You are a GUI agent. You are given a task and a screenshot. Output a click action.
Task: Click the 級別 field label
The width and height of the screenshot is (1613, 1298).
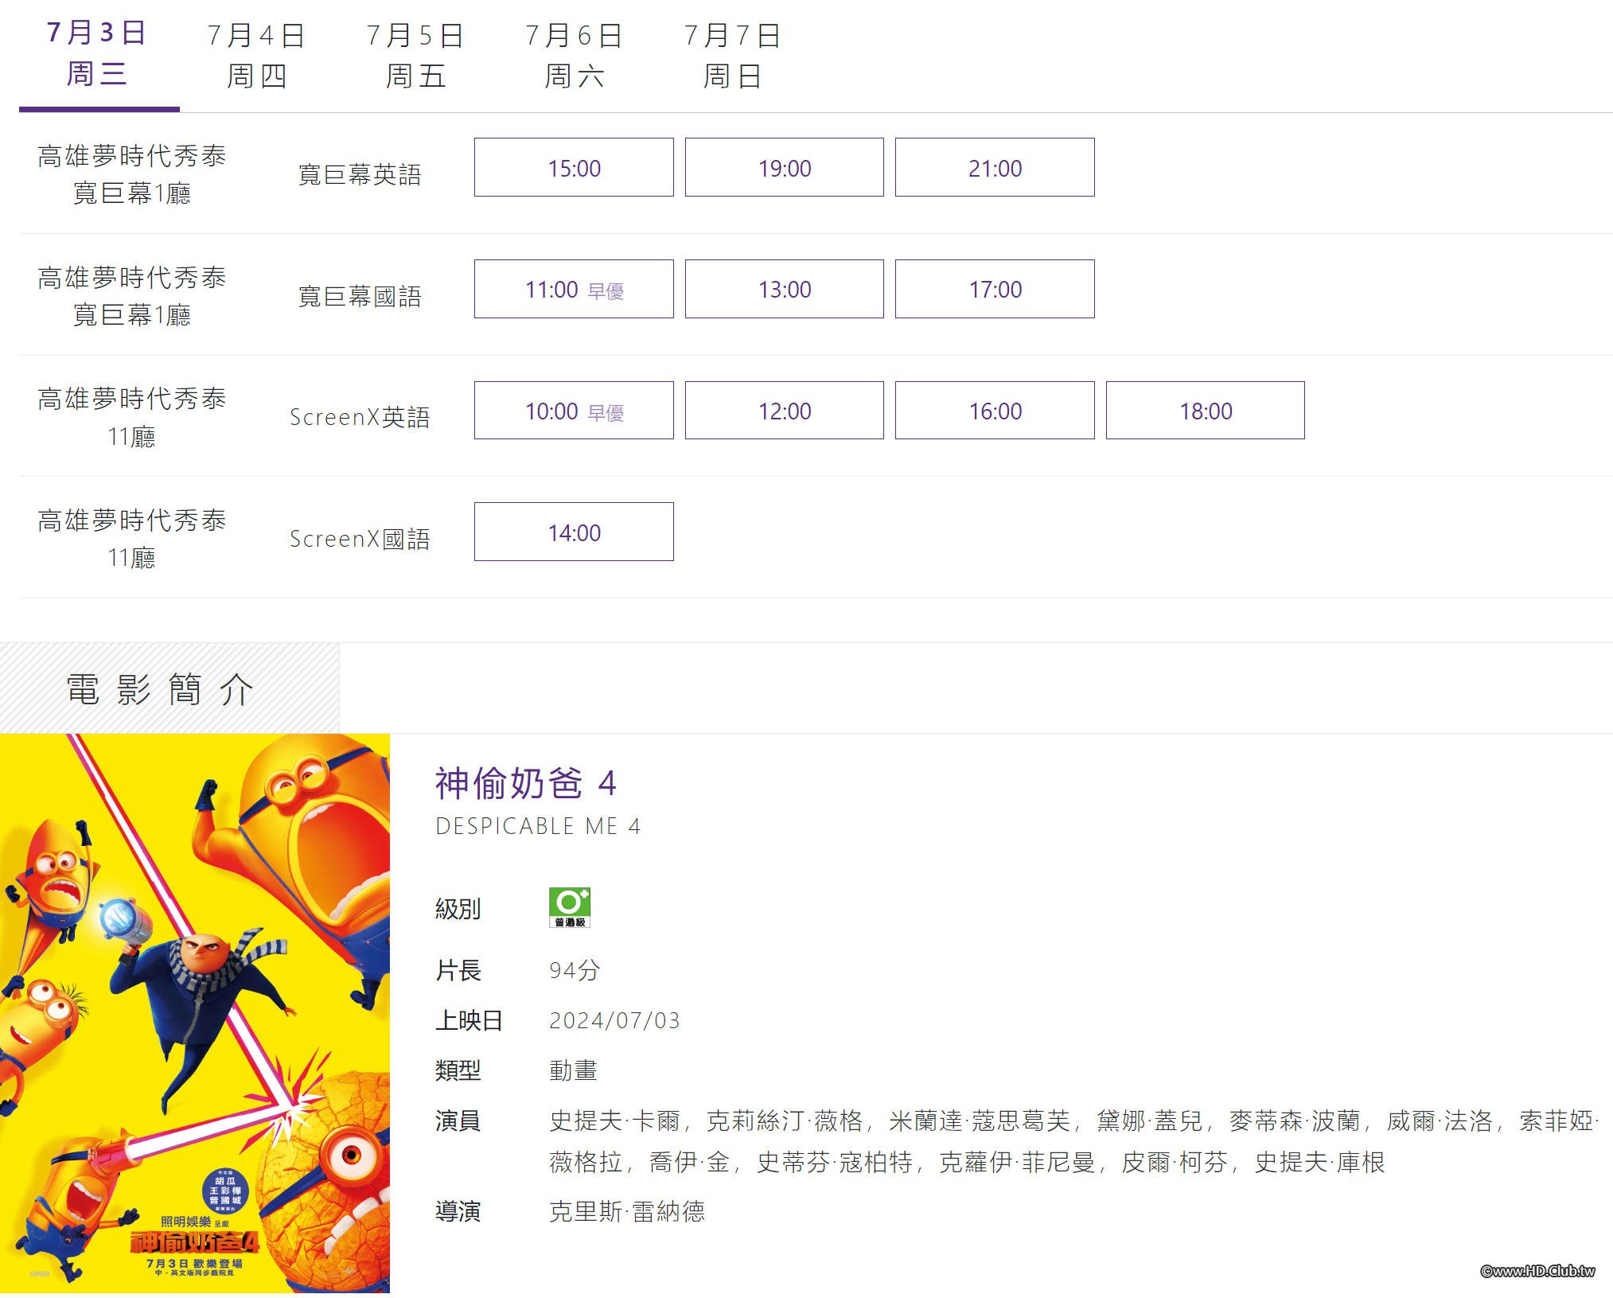458,908
